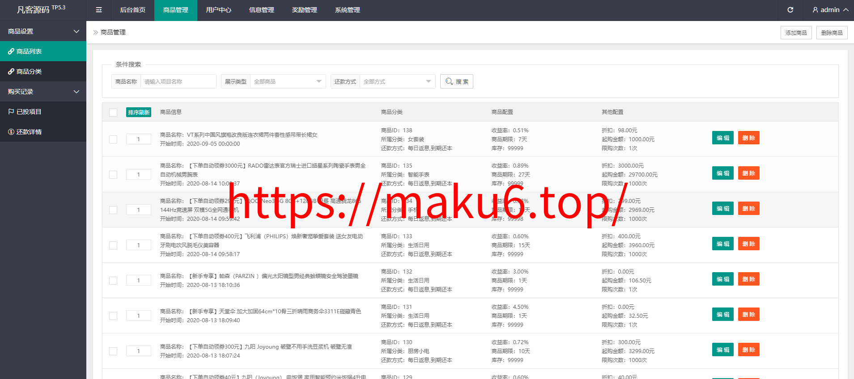The width and height of the screenshot is (854, 379).
Task: Delete product ID 135 via 删除
Action: click(x=749, y=173)
